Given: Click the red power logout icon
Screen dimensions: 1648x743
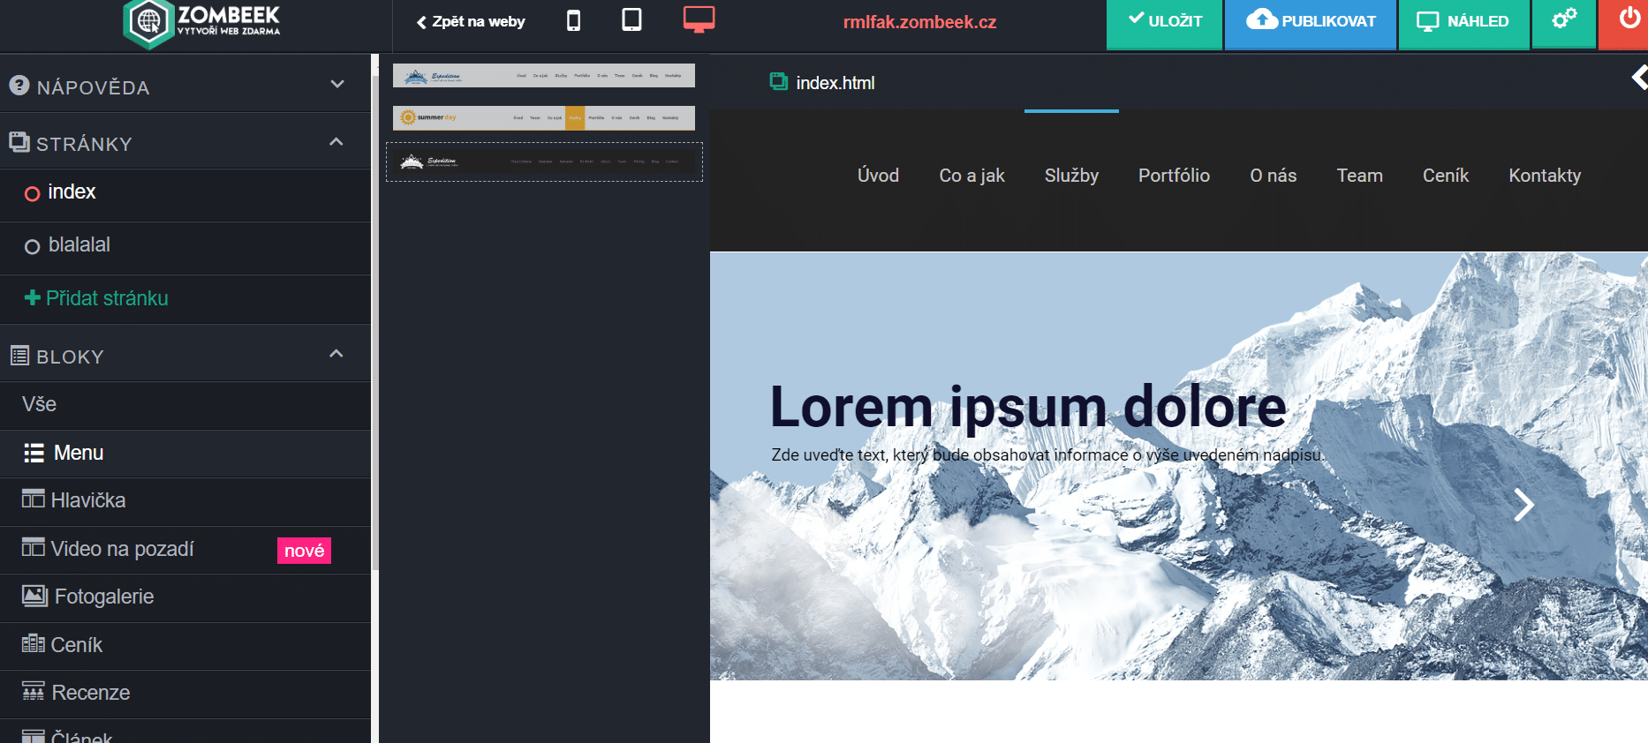Looking at the screenshot, I should pos(1629,19).
